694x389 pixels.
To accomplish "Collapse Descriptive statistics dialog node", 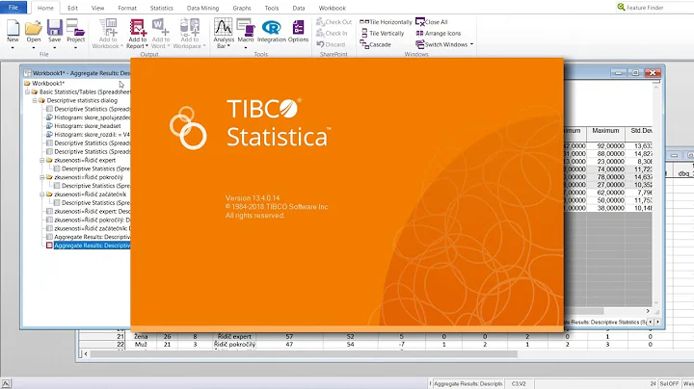I will [x=35, y=100].
